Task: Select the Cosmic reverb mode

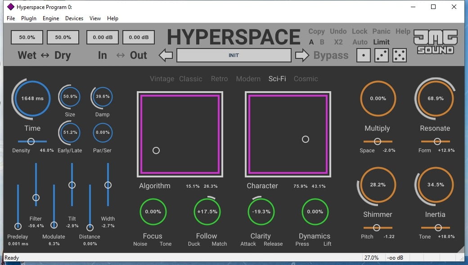Action: tap(306, 79)
